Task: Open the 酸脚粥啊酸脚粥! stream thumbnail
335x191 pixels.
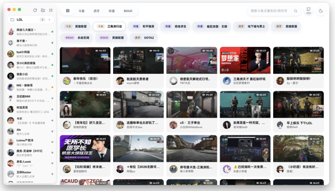Action: pos(299,60)
